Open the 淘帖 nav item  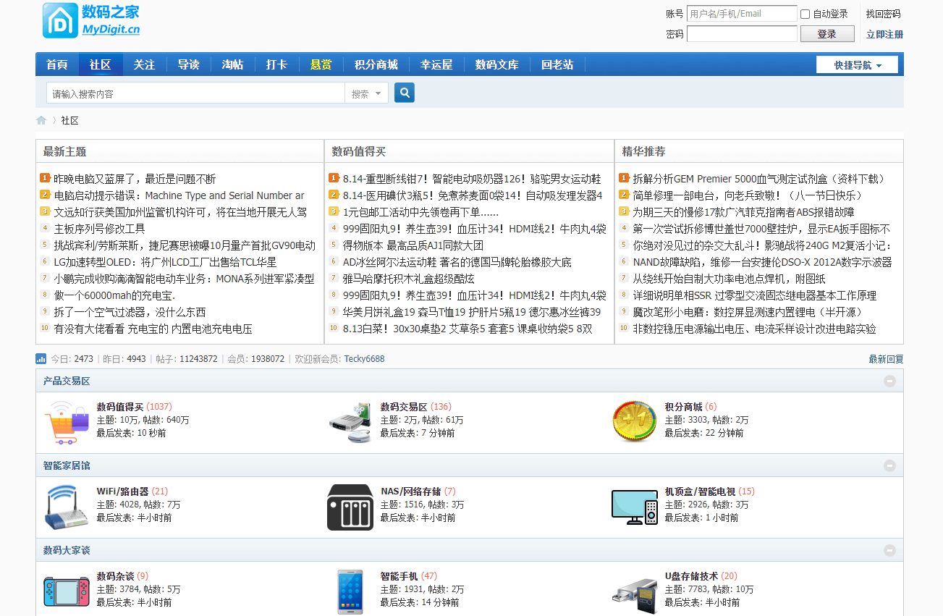coord(232,64)
